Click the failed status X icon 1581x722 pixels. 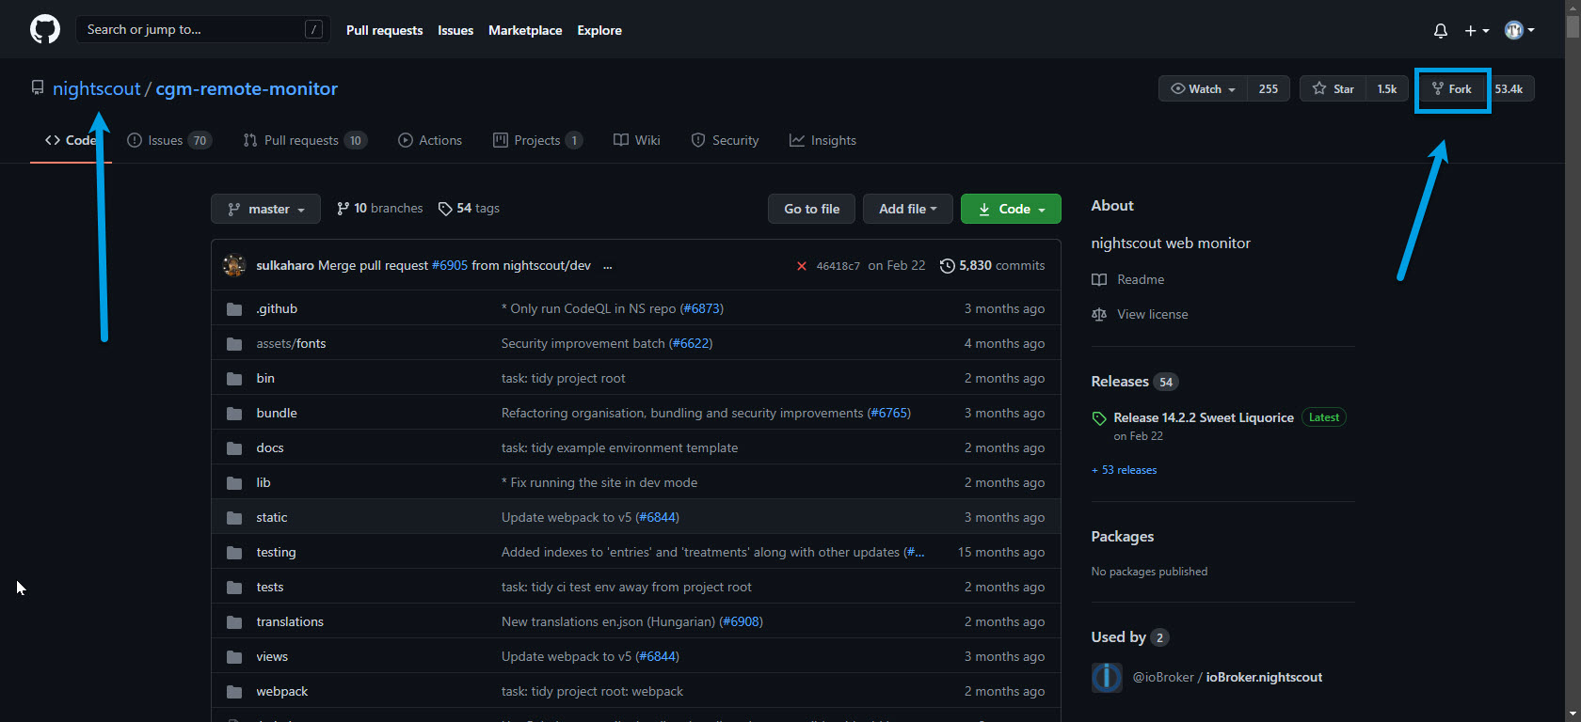coord(802,266)
